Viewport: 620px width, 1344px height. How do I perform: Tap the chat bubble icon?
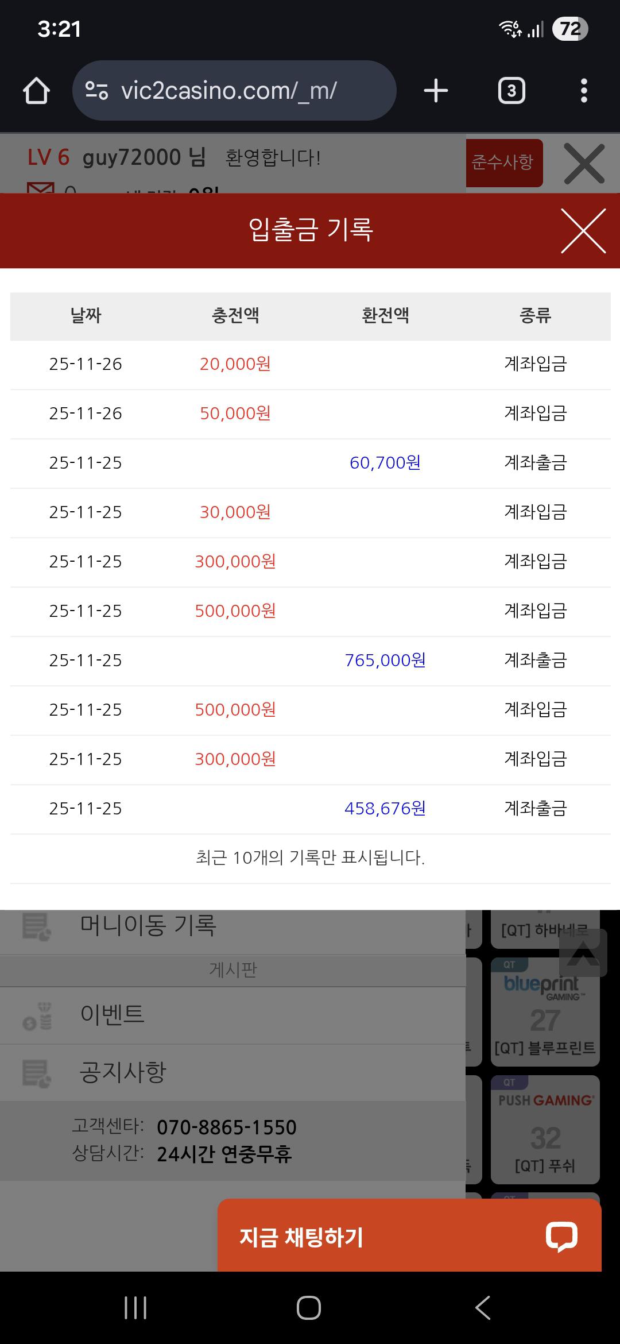(x=561, y=1236)
